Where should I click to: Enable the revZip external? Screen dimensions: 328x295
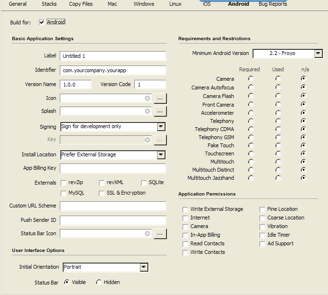[64, 183]
